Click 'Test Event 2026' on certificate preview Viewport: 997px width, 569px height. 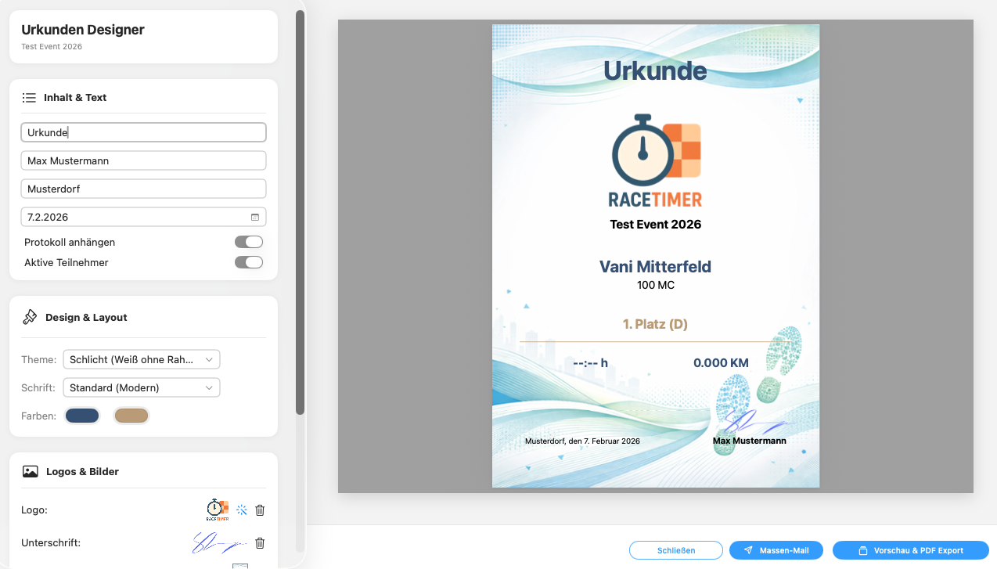pyautogui.click(x=656, y=224)
